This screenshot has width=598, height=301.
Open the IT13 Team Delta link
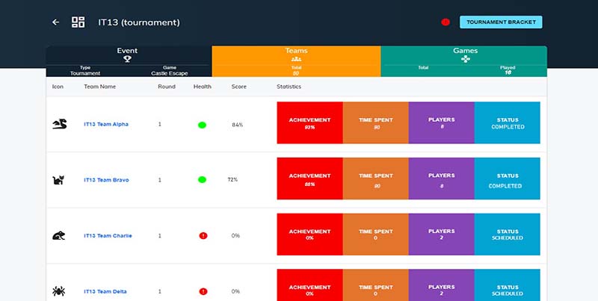pos(105,291)
